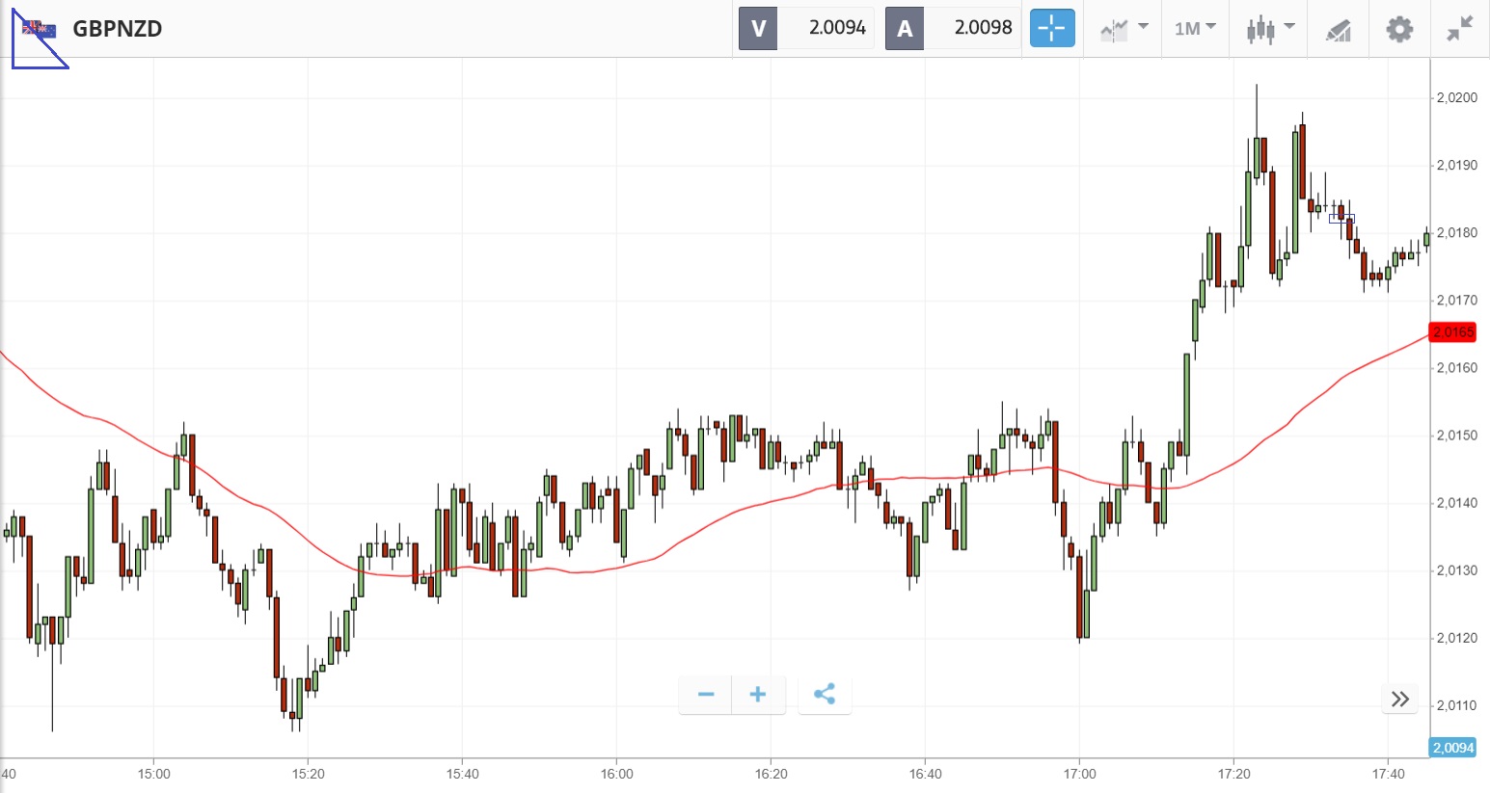1490x793 pixels.
Task: Click the blue 2.0094 price label
Action: click(1452, 748)
